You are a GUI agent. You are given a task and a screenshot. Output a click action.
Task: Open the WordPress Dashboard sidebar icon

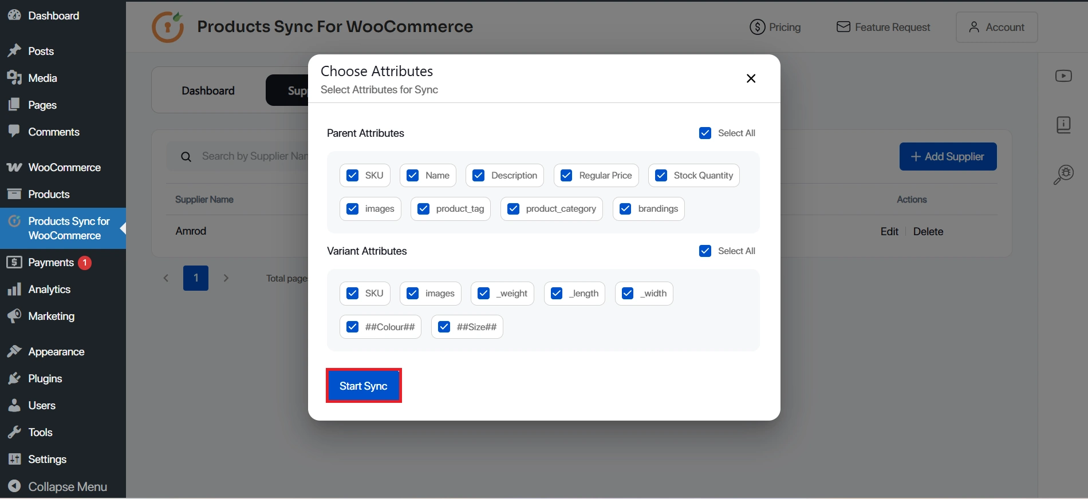14,15
